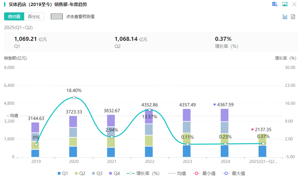
Task: Save chart as image
Action: click(x=285, y=4)
